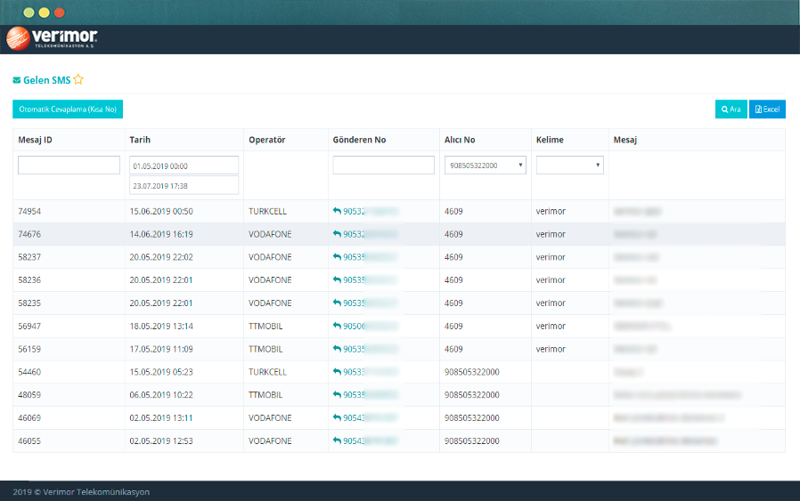This screenshot has width=800, height=501.
Task: Click the start date field 01.05.2019 00:00
Action: coord(184,166)
